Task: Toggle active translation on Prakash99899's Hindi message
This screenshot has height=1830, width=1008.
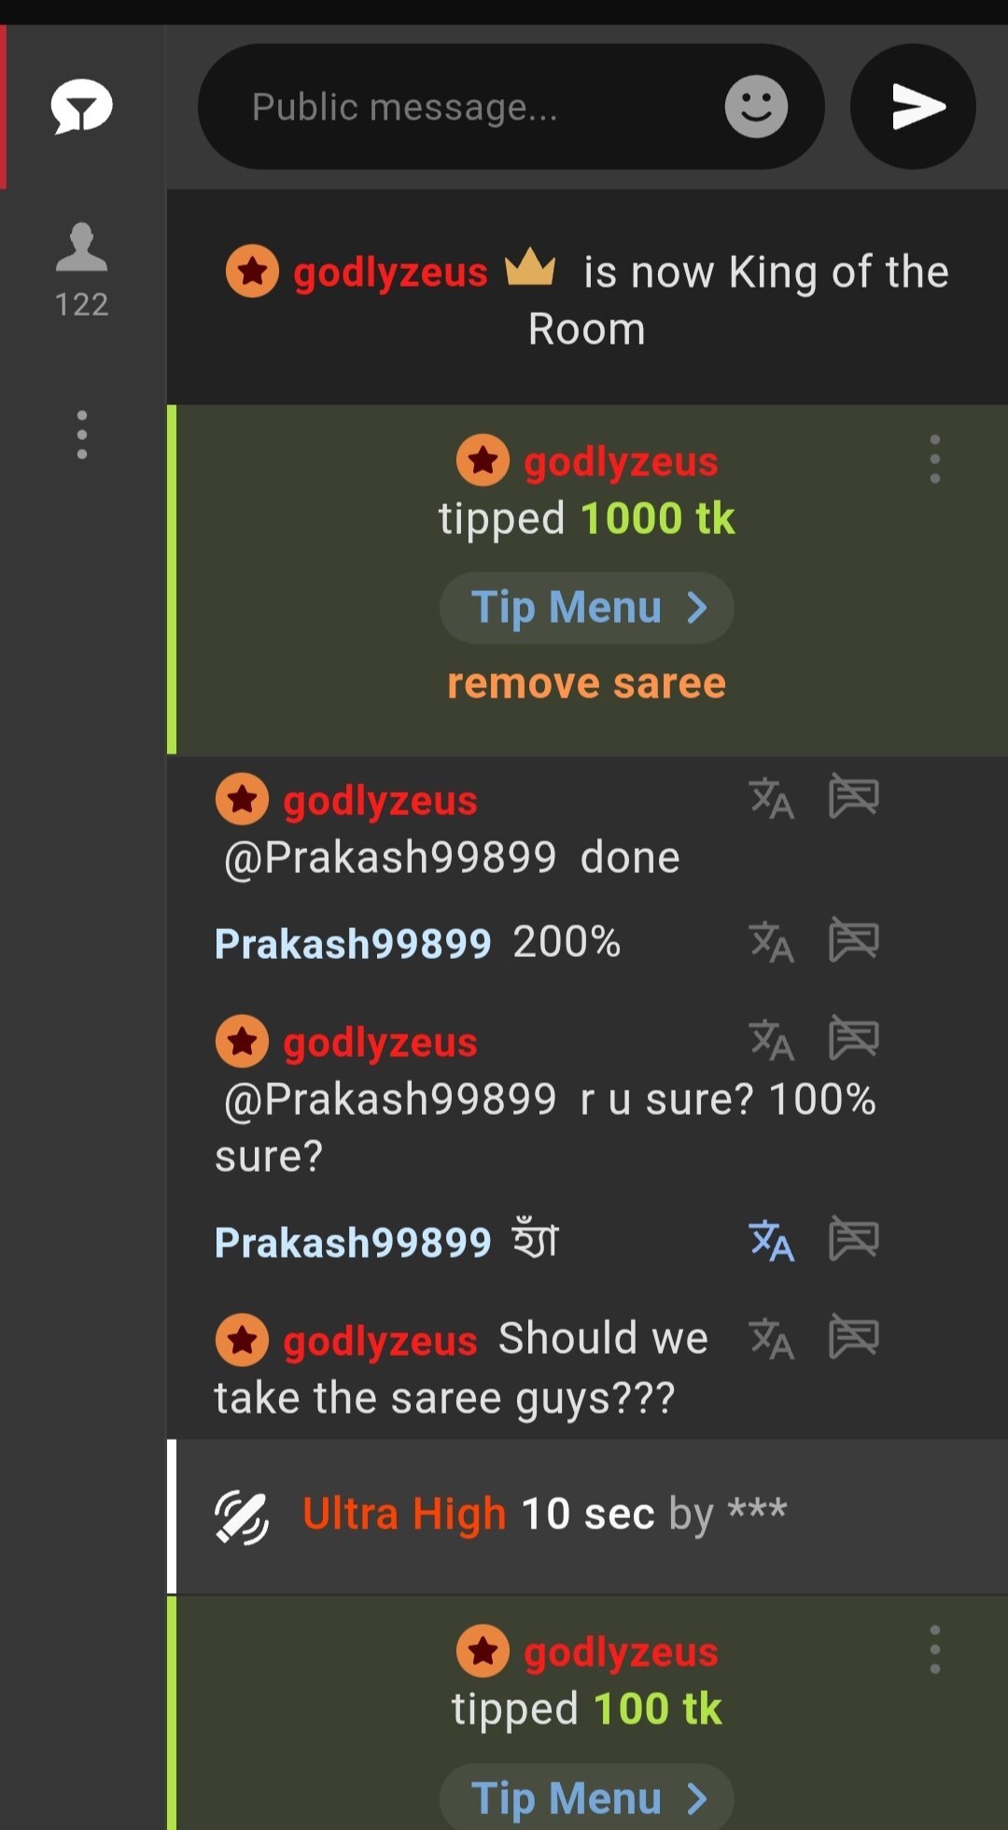Action: click(771, 1242)
